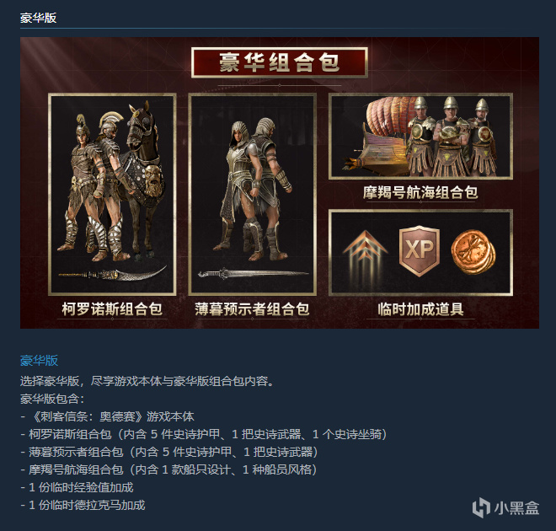The width and height of the screenshot is (556, 531).
Task: Select the 临时加成道具 boosts panel
Action: (x=420, y=253)
